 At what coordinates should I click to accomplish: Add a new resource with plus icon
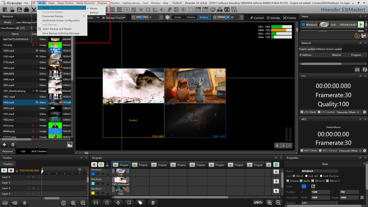pyautogui.click(x=4, y=144)
